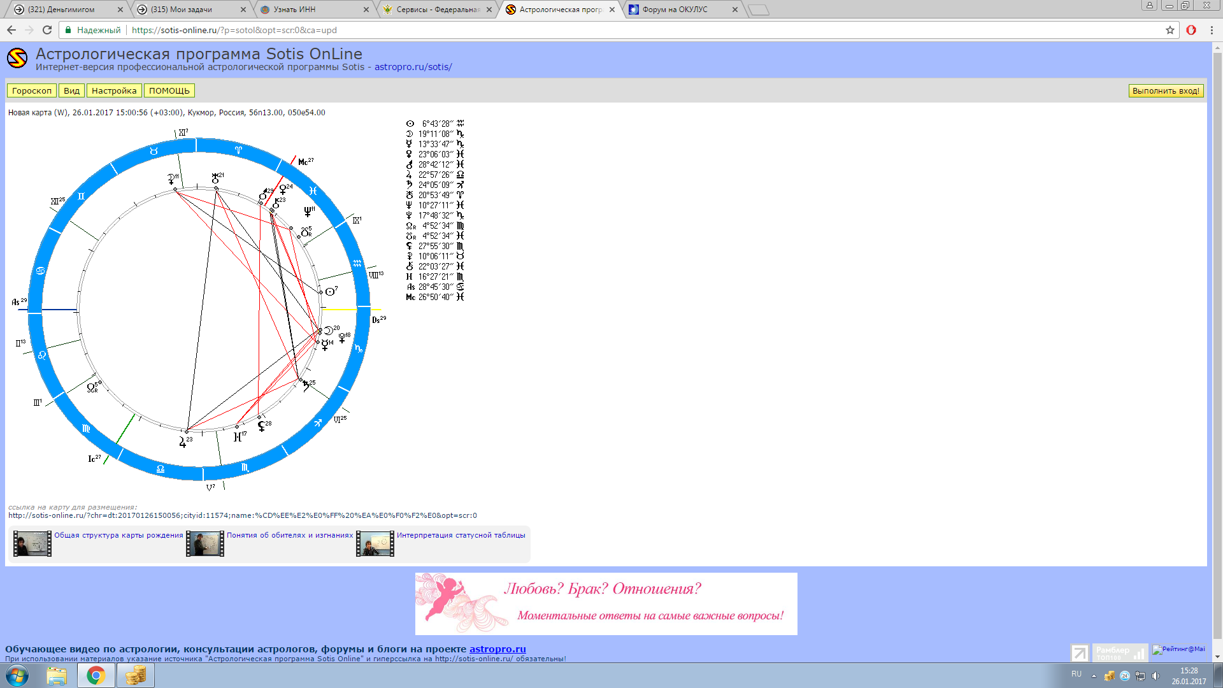Open Общая структура карты рождения video link
Viewport: 1223px width, 688px height.
tap(118, 535)
